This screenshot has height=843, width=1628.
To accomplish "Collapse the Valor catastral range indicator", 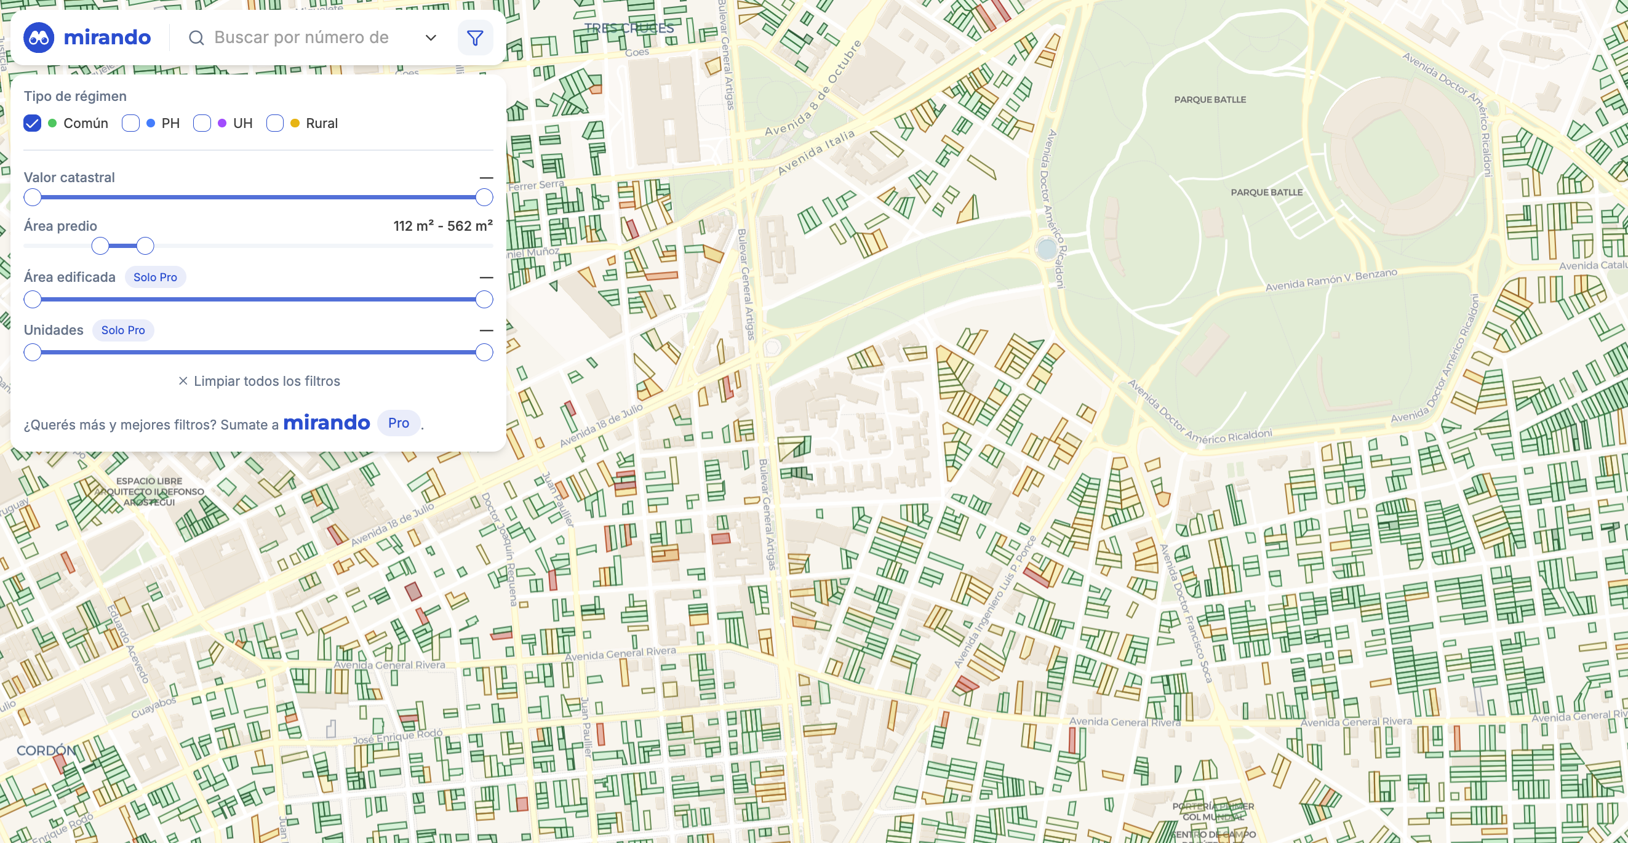I will 486,178.
